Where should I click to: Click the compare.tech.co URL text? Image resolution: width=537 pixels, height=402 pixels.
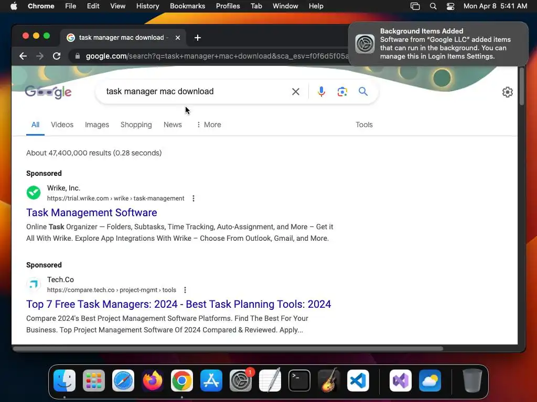(x=111, y=290)
